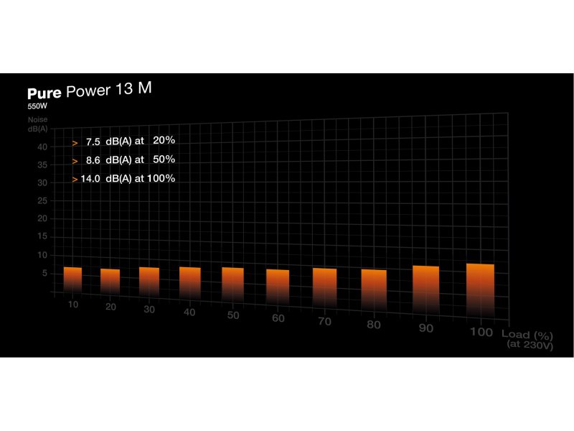
Task: Click the 5 value on noise axis
Action: pos(44,274)
